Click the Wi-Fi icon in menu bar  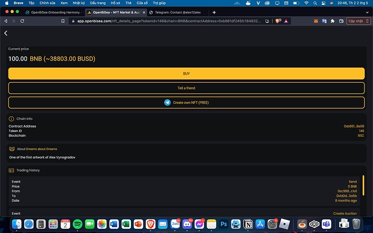[x=307, y=3]
